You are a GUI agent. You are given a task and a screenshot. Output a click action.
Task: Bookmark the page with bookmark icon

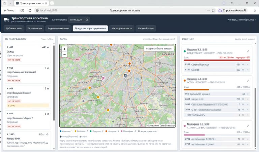coord(213,10)
